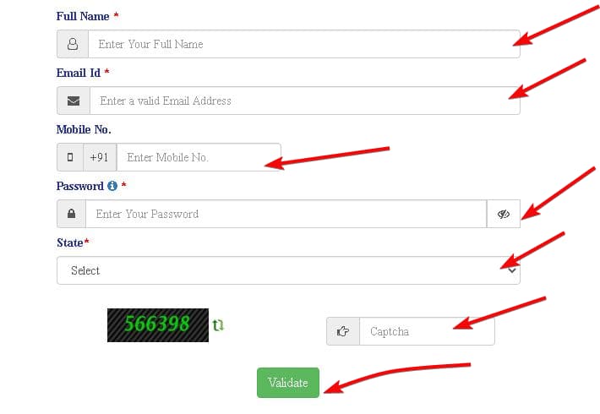600x414 pixels.
Task: Click the Password info icon
Action: click(112, 186)
